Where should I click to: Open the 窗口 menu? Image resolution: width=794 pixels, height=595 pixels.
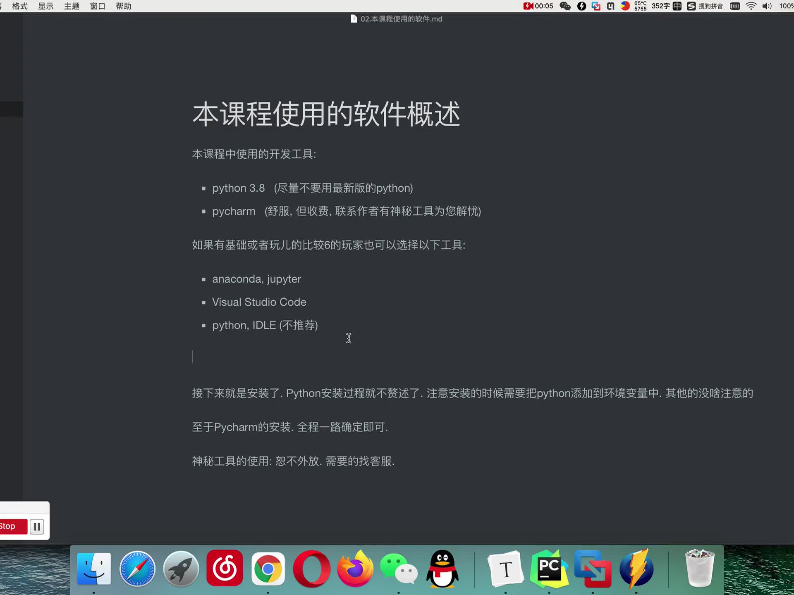pos(98,6)
